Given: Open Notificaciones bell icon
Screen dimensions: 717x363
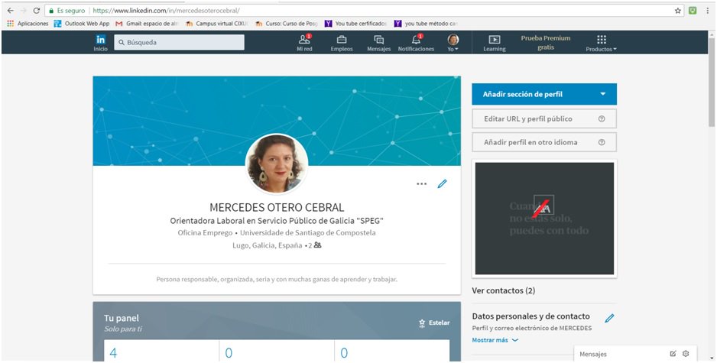Looking at the screenshot, I should click(x=416, y=43).
